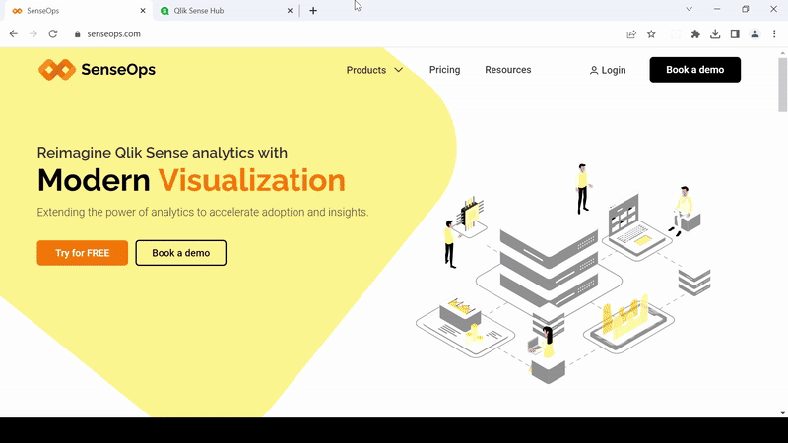Screen dimensions: 788x443
Task: Close the Qlik Sense Hub tab
Action: pyautogui.click(x=290, y=11)
